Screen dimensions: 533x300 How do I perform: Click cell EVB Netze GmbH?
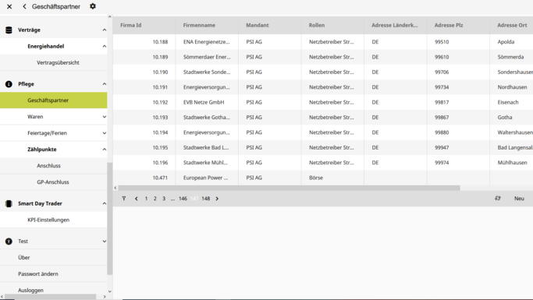pyautogui.click(x=207, y=102)
